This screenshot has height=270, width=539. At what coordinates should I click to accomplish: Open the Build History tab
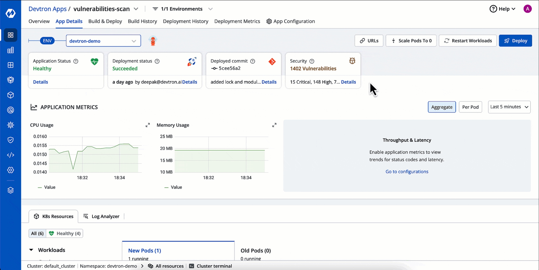click(142, 21)
